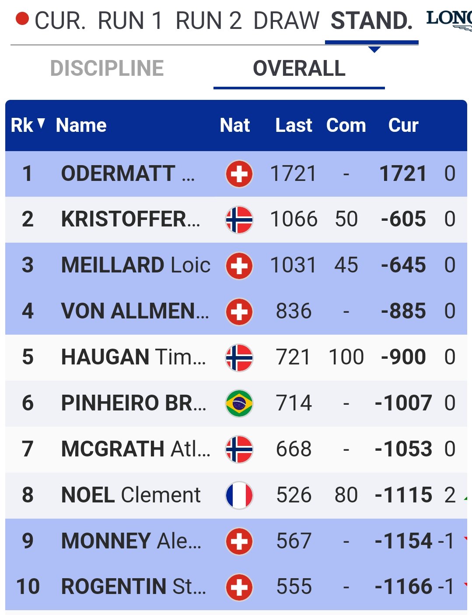The image size is (472, 615).
Task: Switch to the CUR. live tab
Action: coord(60,21)
